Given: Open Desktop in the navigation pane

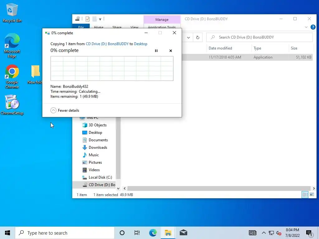Looking at the screenshot, I should (95, 133).
